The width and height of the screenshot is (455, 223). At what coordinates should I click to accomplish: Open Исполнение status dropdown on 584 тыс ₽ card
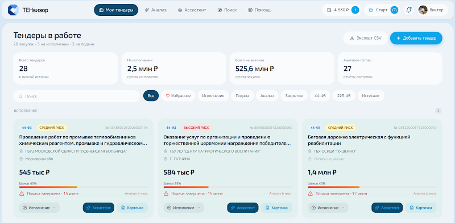point(184,208)
